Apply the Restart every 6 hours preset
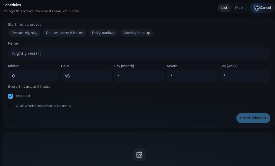This screenshot has height=166, width=275. 65,33
